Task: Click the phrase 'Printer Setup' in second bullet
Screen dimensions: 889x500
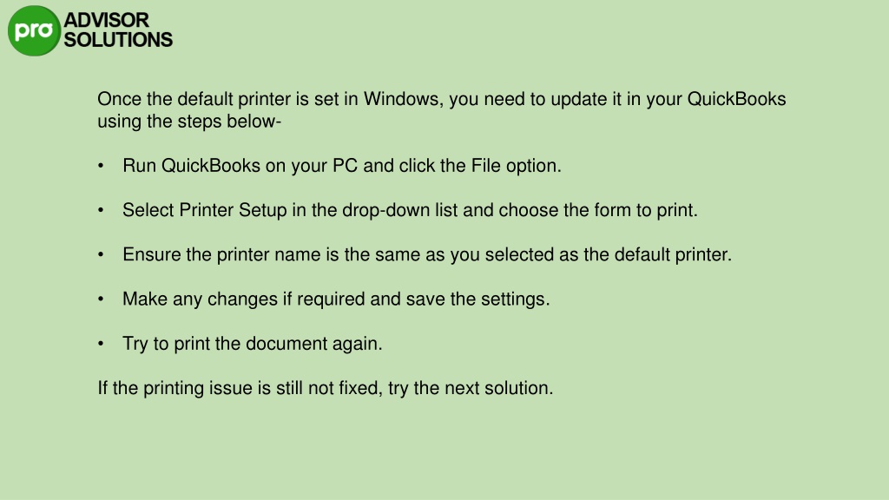Action: point(233,210)
